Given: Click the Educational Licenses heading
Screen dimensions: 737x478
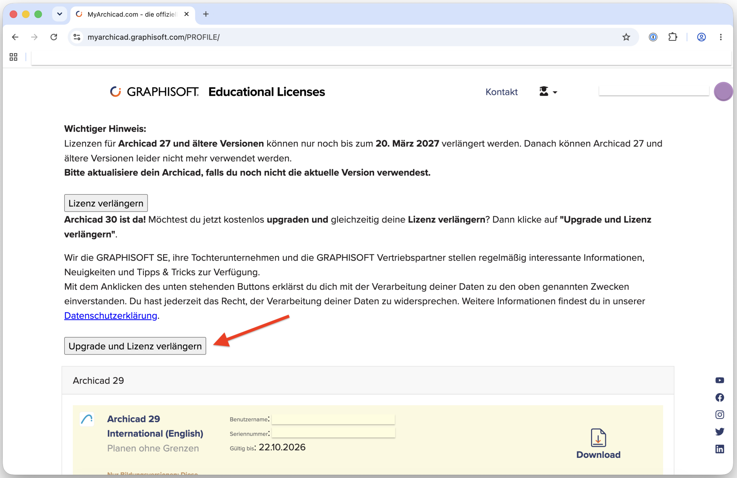Looking at the screenshot, I should tap(267, 92).
